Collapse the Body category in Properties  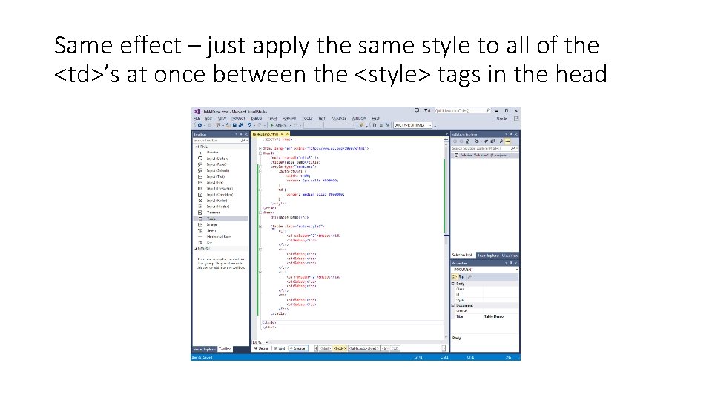[x=453, y=284]
